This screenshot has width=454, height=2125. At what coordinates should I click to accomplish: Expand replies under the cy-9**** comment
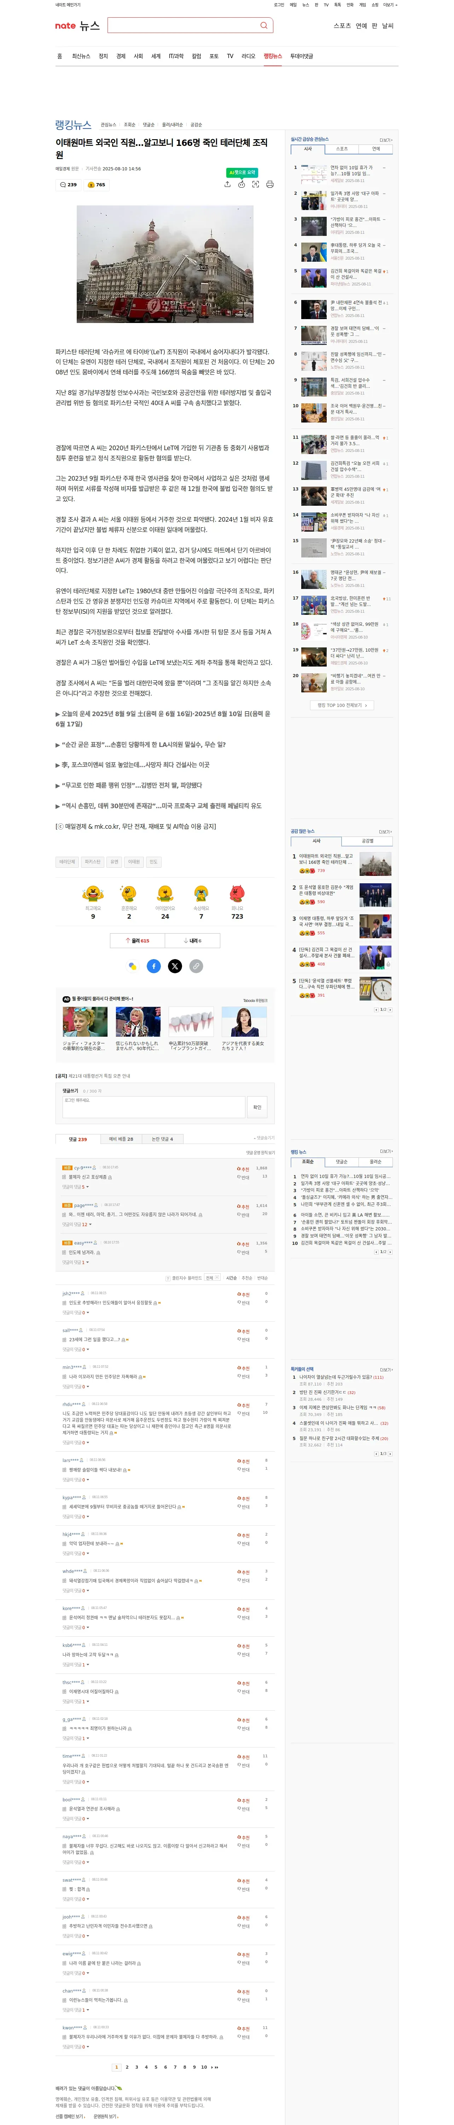[x=75, y=1187]
